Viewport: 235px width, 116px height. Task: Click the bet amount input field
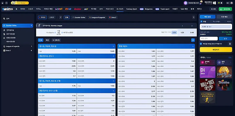209,38
